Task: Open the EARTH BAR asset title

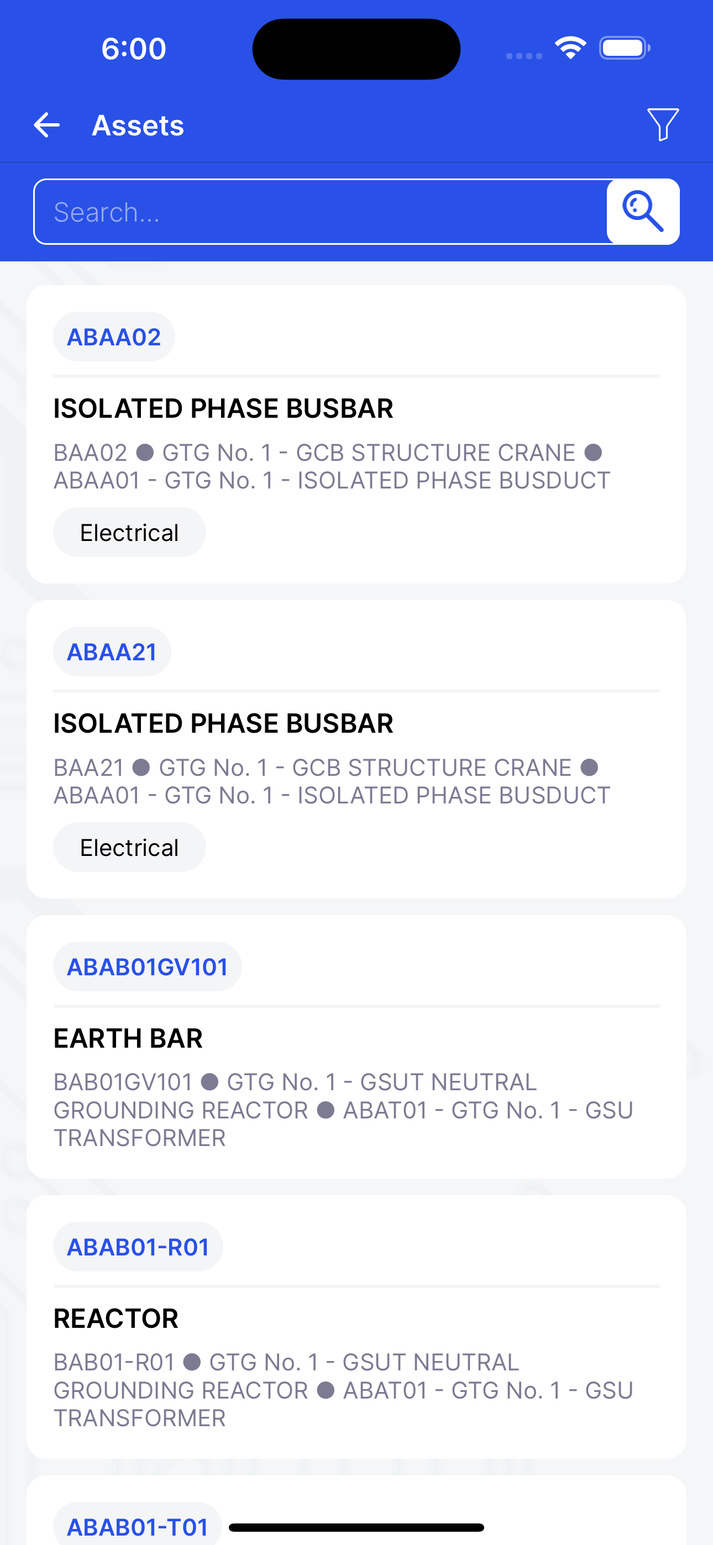Action: (x=128, y=1038)
